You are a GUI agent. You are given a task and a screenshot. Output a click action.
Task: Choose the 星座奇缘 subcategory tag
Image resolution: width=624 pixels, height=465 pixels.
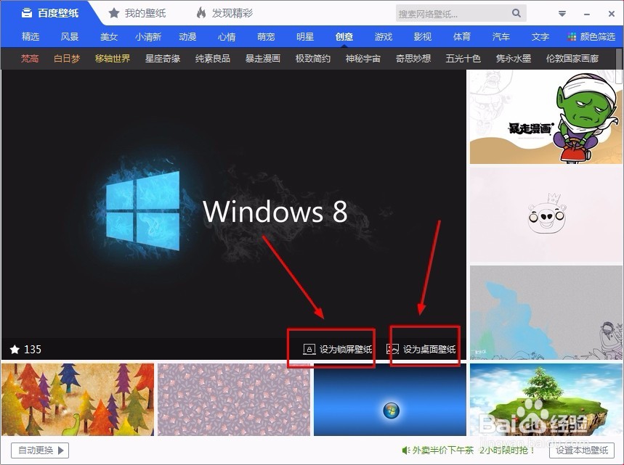point(163,59)
